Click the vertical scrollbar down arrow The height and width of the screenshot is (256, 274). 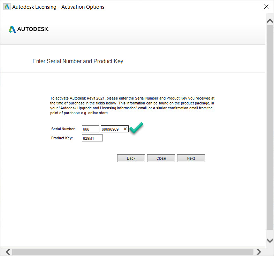point(270,240)
